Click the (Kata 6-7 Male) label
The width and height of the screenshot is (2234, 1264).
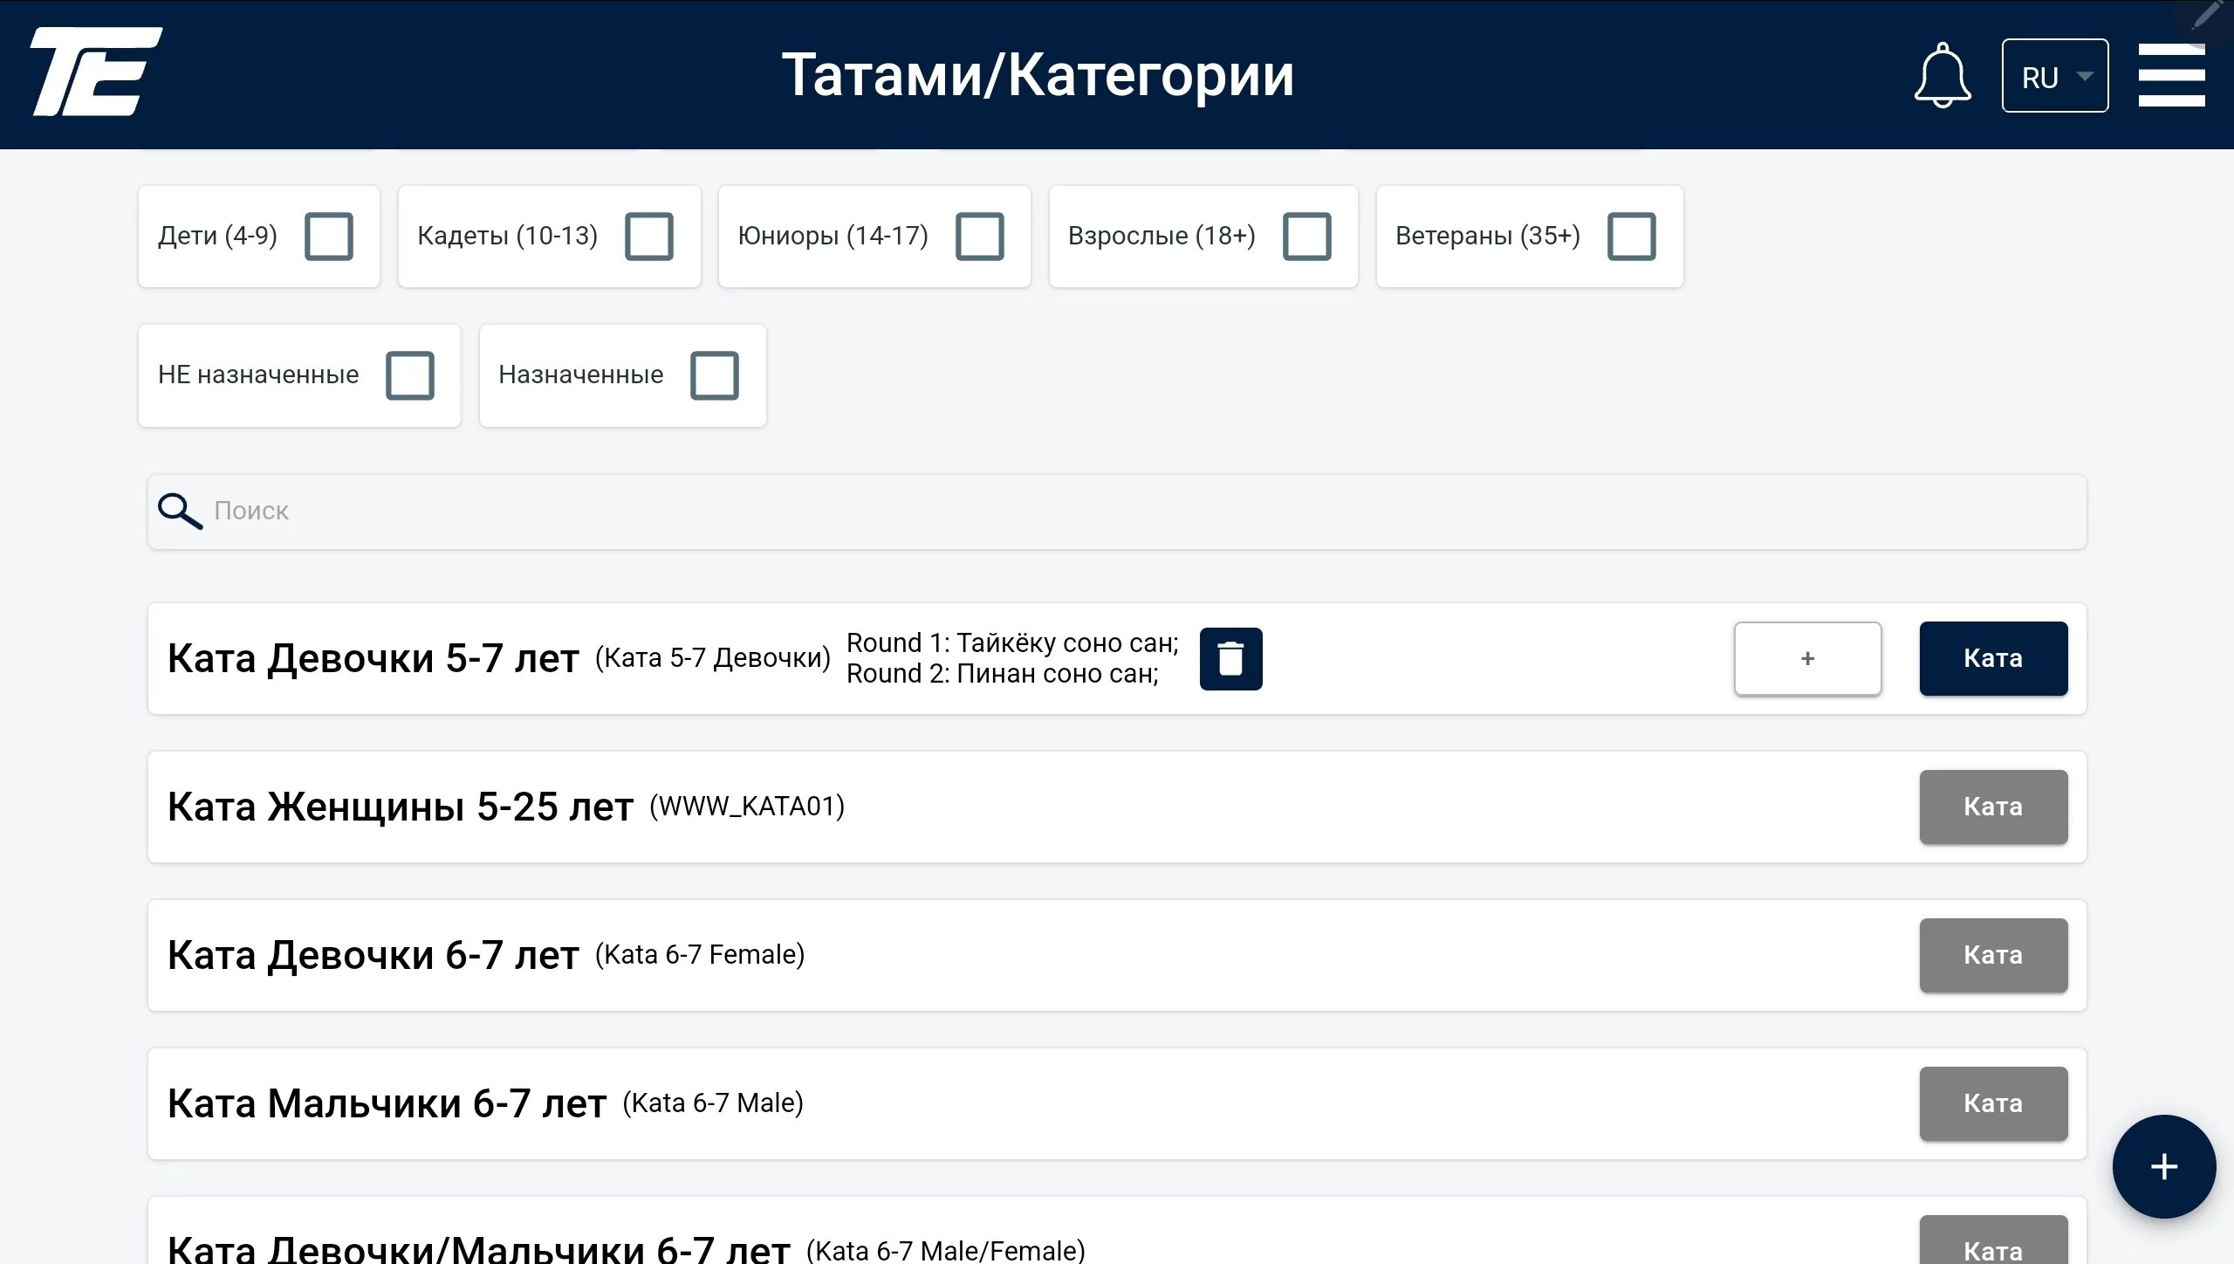coord(713,1103)
